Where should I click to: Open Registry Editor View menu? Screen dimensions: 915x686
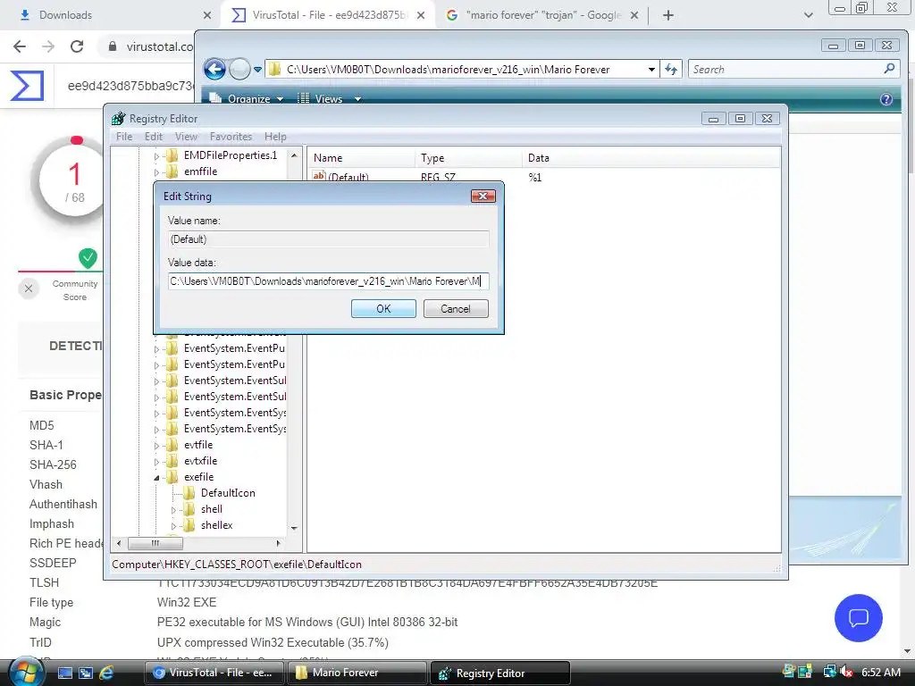186,137
